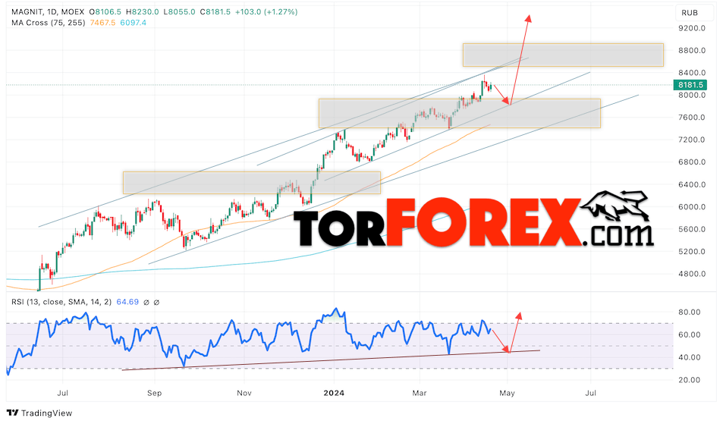Screen dimensions: 723x424
Task: Select the MAGNIT, 1D, MOEX symbol title
Action: tap(49, 12)
